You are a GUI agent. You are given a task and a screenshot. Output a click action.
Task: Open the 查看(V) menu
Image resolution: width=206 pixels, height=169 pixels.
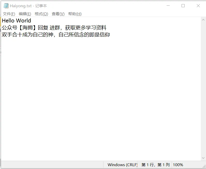[58, 14]
